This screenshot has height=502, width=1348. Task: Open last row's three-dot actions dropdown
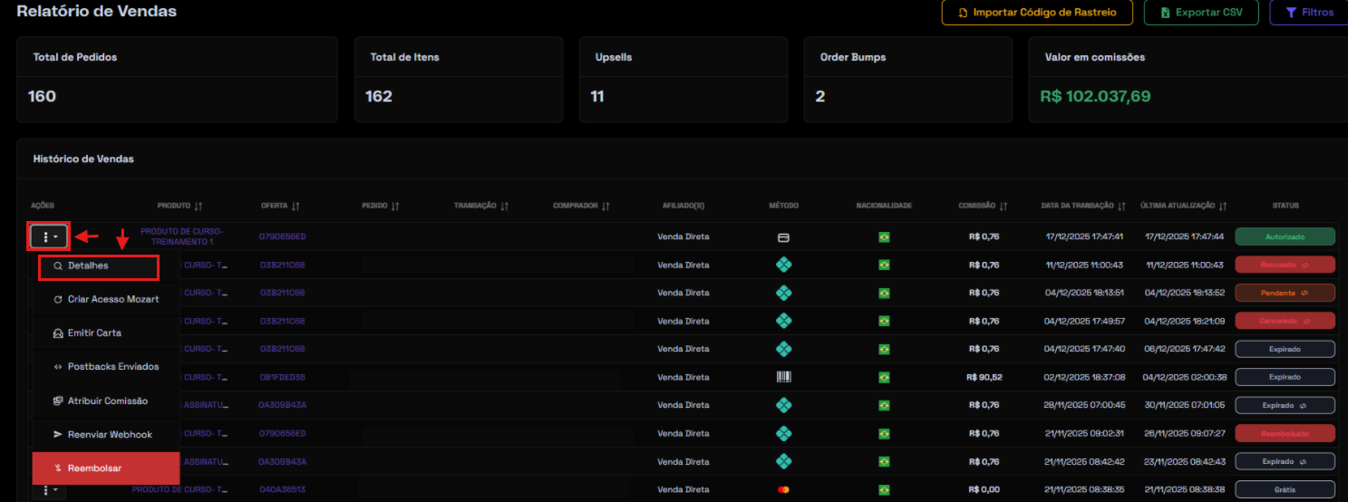49,490
